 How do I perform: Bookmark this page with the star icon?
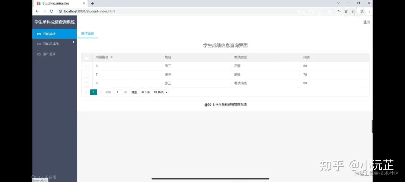click(354, 11)
